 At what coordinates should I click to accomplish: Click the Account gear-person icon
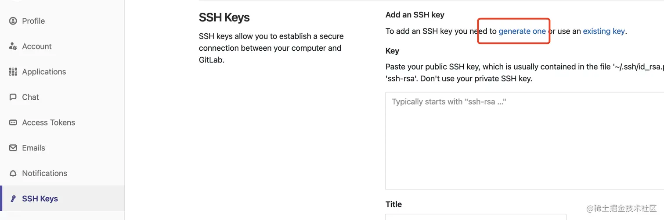coord(13,46)
